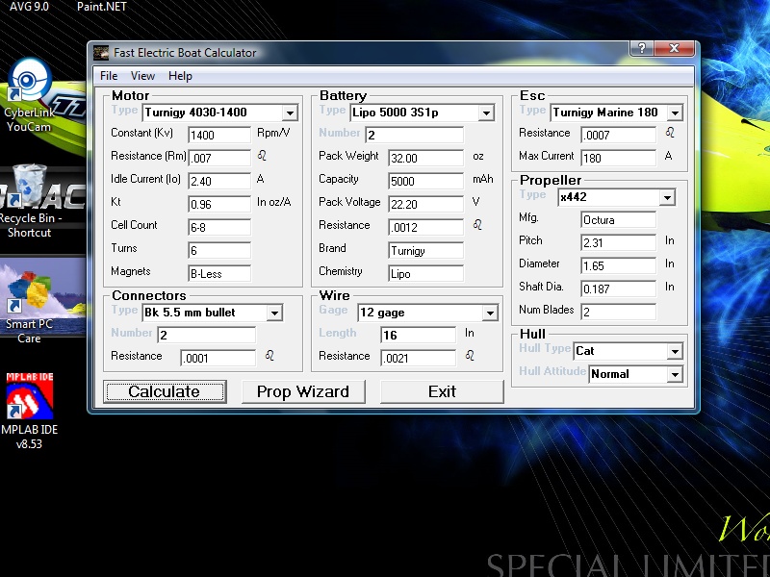Screen dimensions: 770x577
Task: Open the View menu
Action: (142, 76)
